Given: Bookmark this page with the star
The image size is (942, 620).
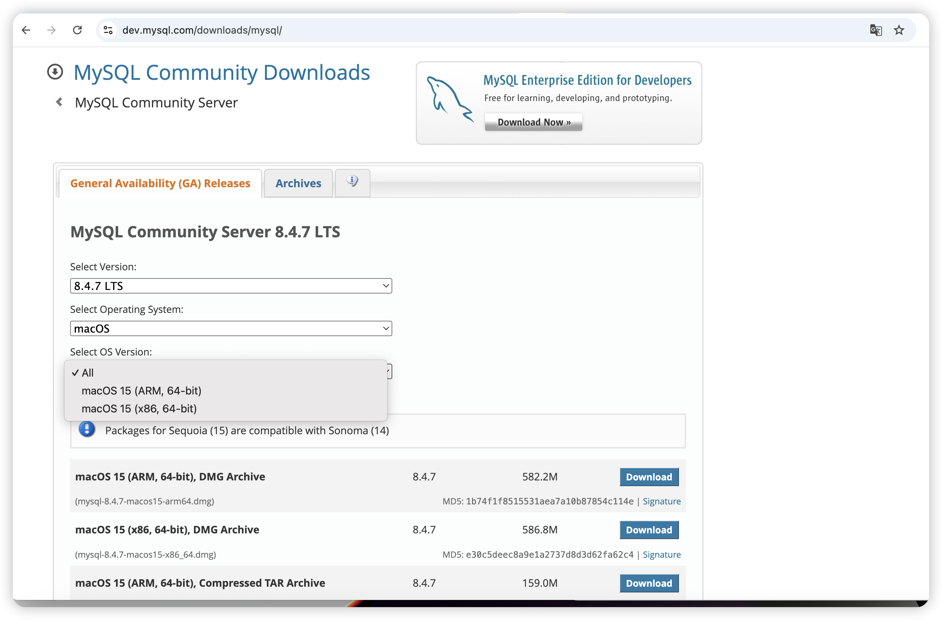Looking at the screenshot, I should pyautogui.click(x=899, y=30).
